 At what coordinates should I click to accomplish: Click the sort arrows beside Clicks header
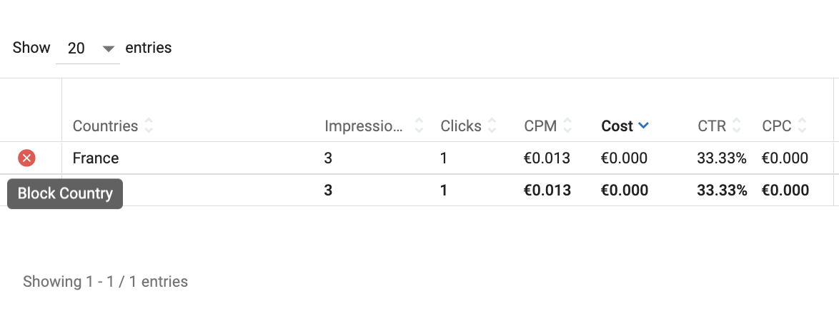(492, 126)
